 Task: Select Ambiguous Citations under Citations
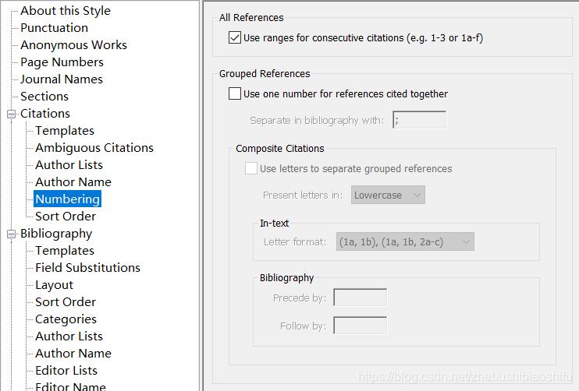[94, 148]
